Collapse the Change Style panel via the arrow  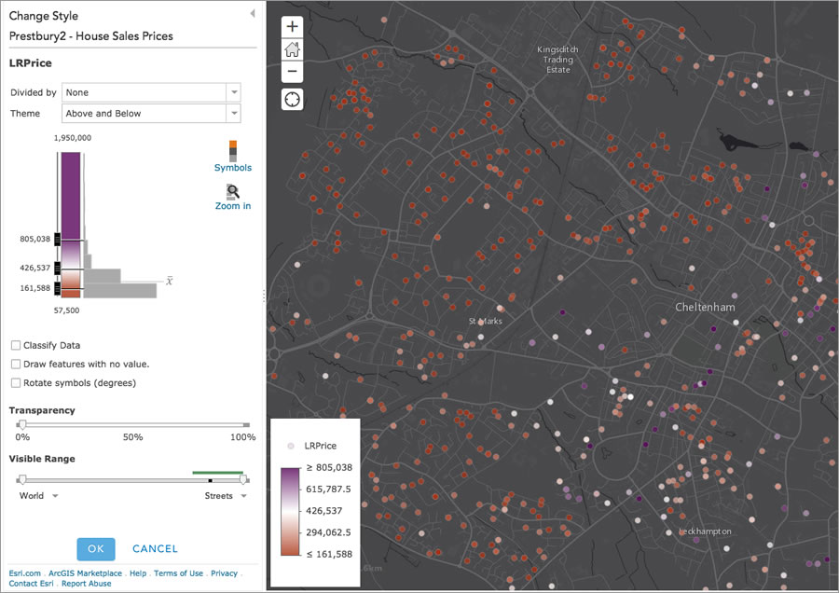pyautogui.click(x=253, y=13)
